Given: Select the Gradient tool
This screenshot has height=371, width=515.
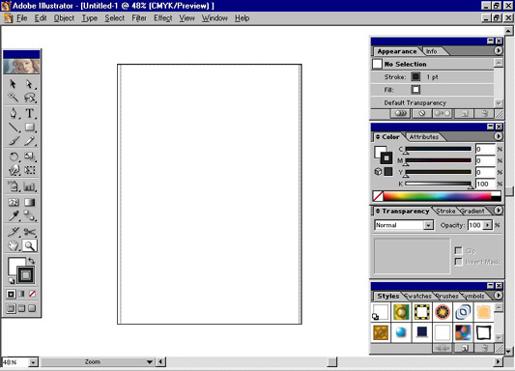Looking at the screenshot, I should coord(30,202).
